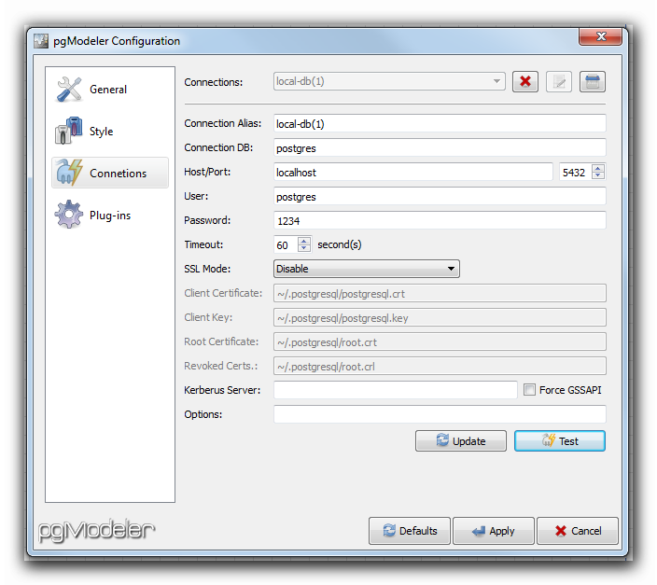Delete the selected connection with red X

[x=525, y=81]
